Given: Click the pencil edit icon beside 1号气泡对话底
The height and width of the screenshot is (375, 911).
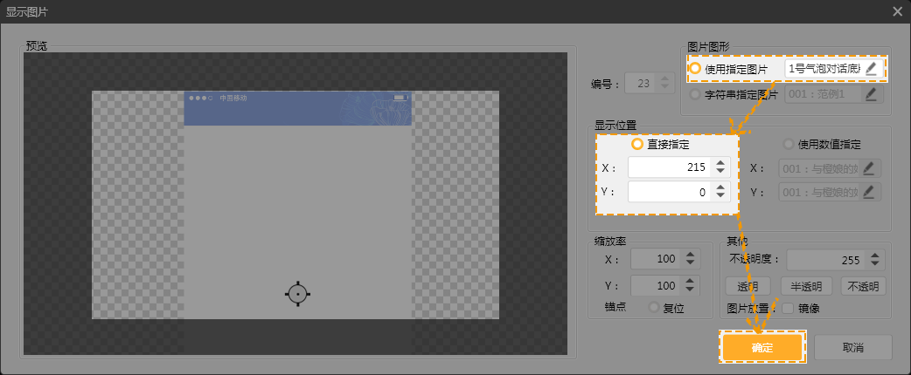Looking at the screenshot, I should tap(871, 69).
